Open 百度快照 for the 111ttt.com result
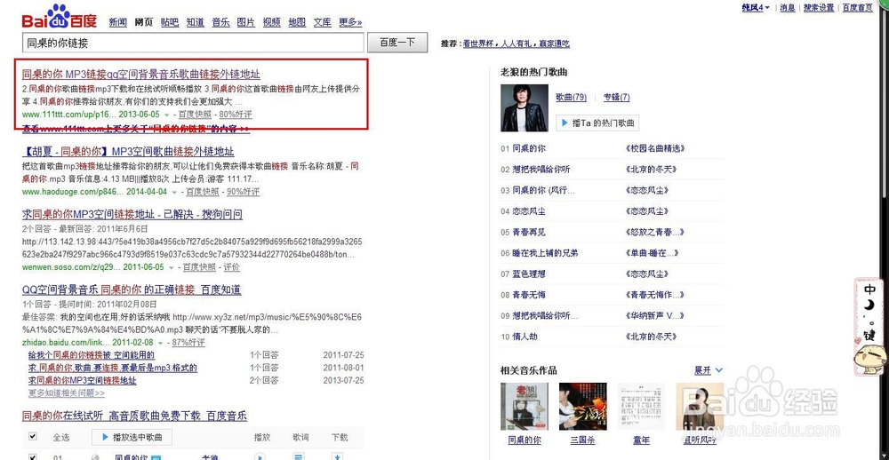889x460 pixels. coord(195,115)
